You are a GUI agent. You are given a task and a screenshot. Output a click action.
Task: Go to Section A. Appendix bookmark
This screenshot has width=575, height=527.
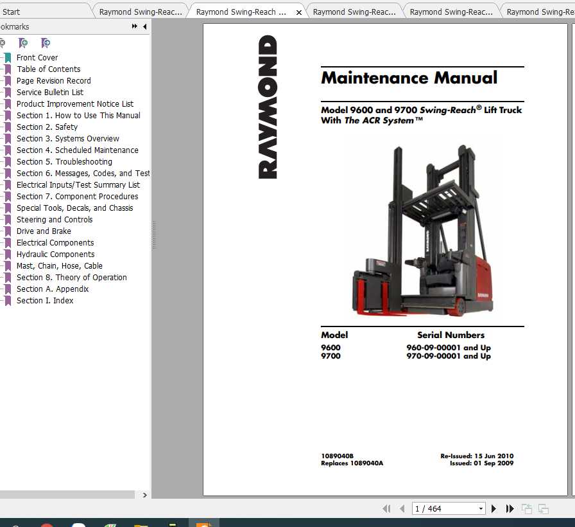tap(53, 289)
